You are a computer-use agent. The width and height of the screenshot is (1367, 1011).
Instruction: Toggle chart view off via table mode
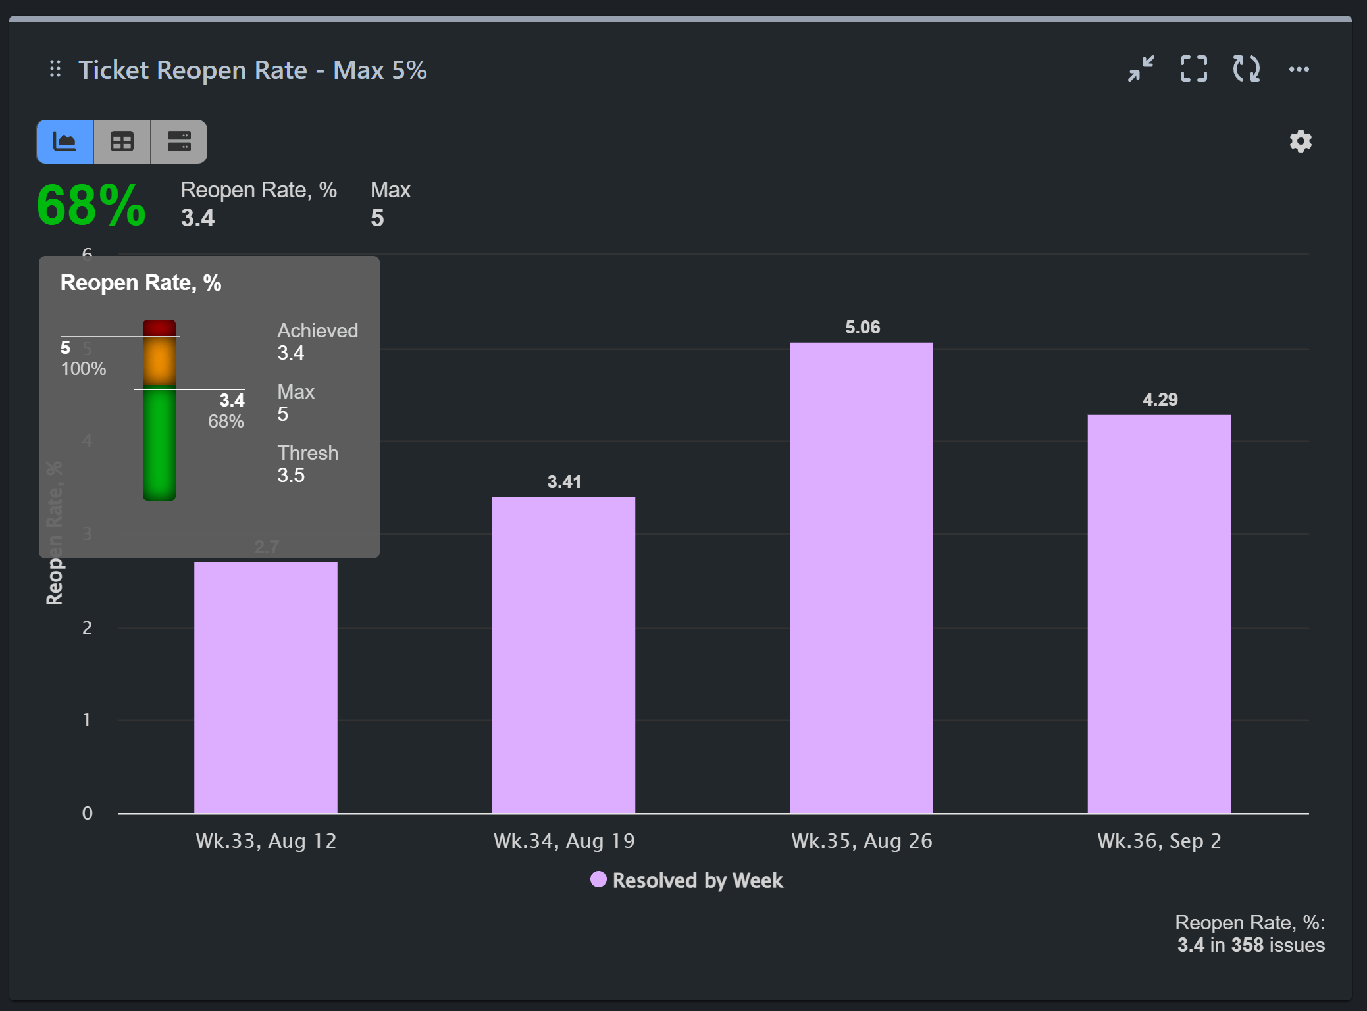coord(121,141)
